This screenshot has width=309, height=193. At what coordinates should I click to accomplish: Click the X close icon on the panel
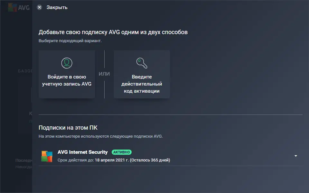point(39,7)
